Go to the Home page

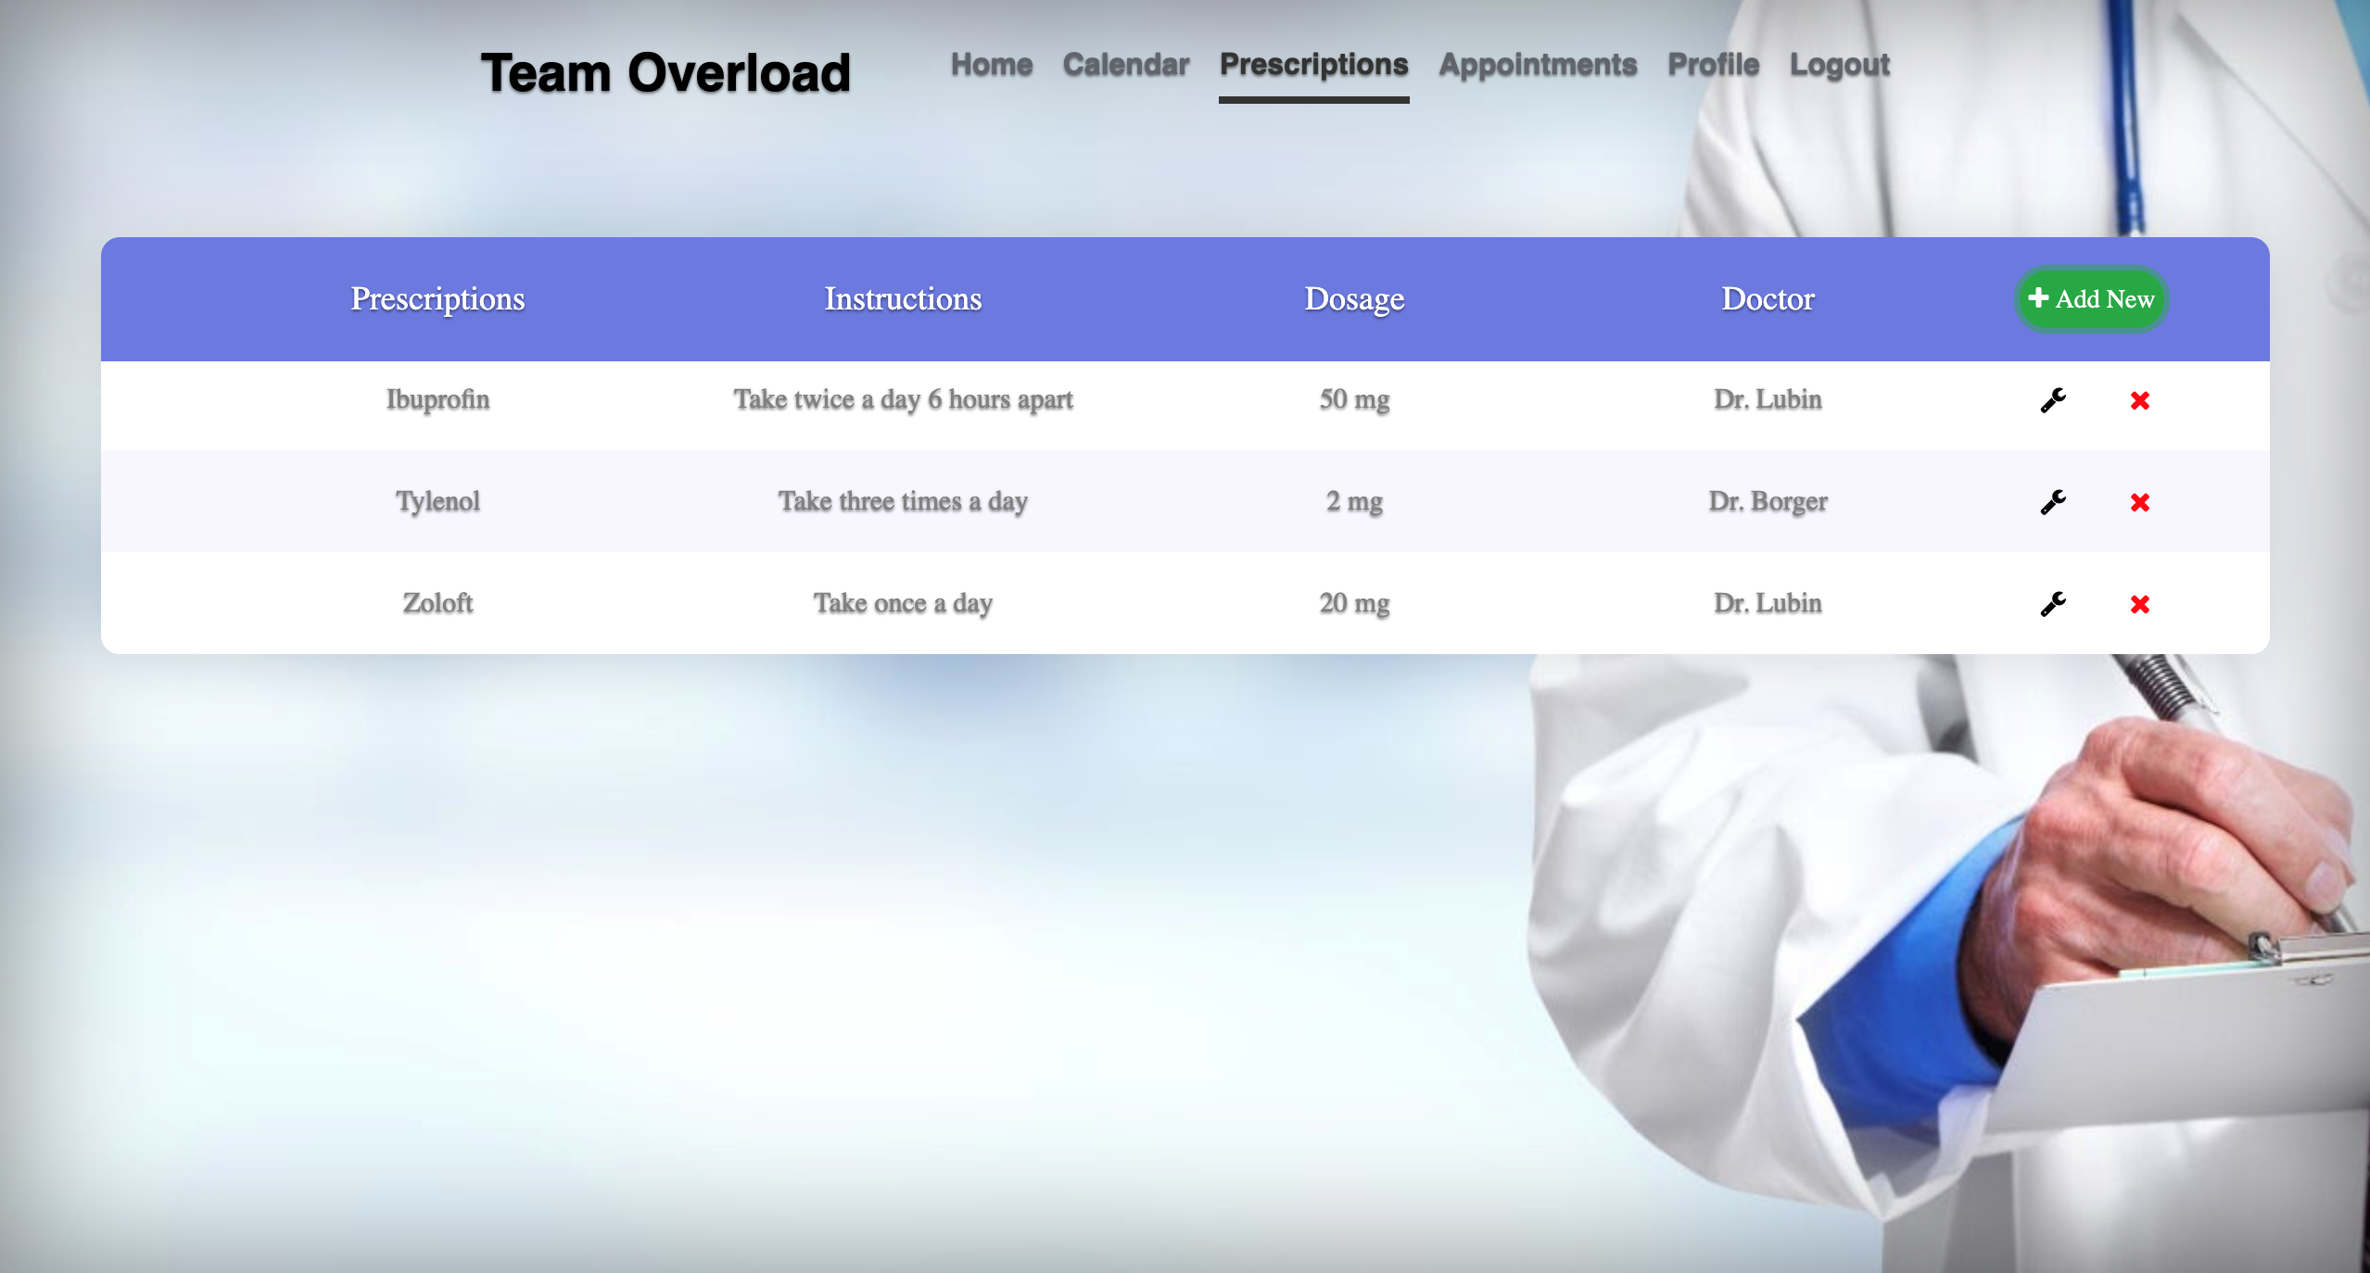(x=991, y=65)
